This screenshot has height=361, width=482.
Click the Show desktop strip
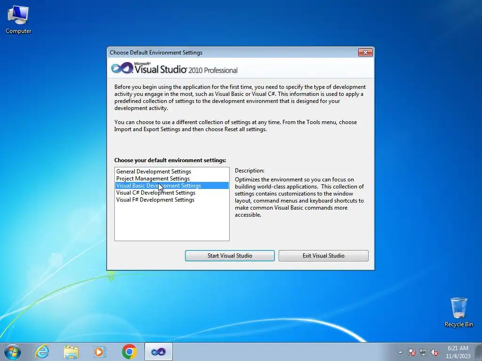(x=479, y=352)
